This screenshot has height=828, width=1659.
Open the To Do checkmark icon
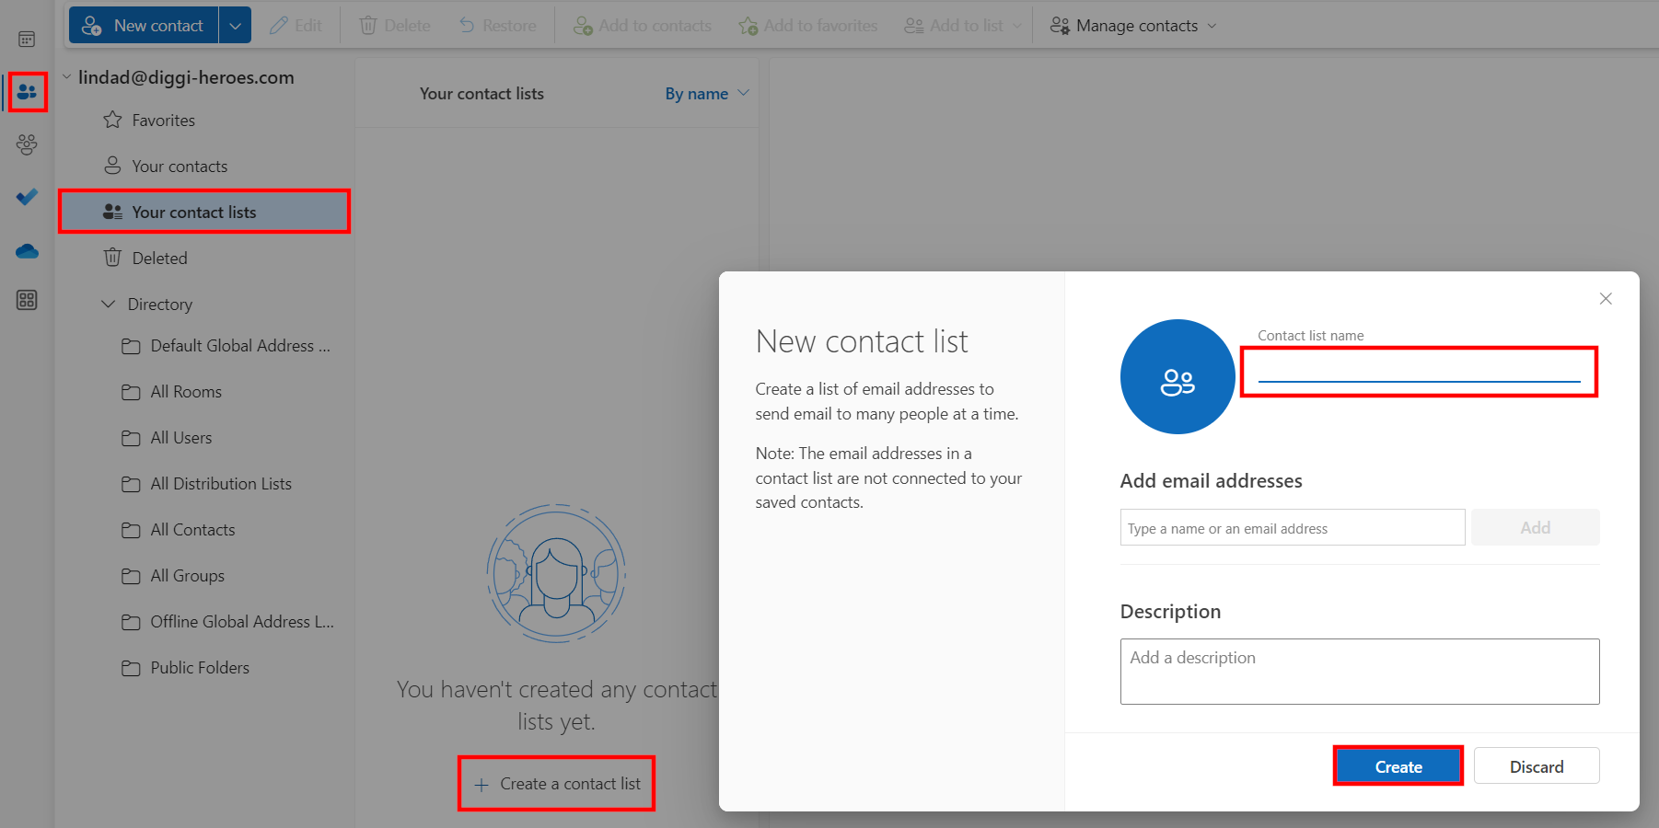click(x=27, y=197)
